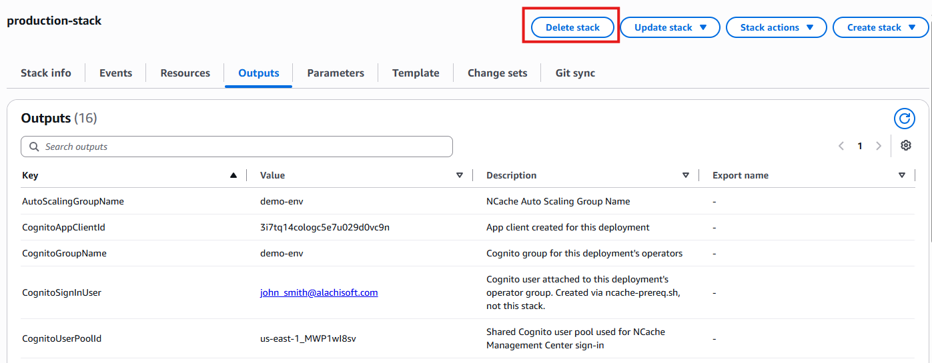This screenshot has height=363, width=932.
Task: Click the Outputs (16) heading
Action: click(59, 118)
